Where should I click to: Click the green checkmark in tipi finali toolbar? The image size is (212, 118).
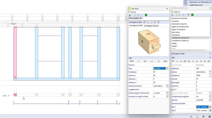(146, 15)
